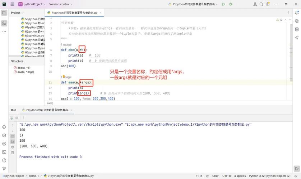The width and height of the screenshot is (301, 179).
Task: Open the Database tool window
Action: (x=297, y=29)
